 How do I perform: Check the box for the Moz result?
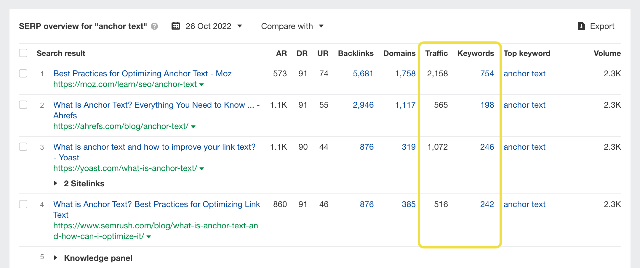point(23,73)
